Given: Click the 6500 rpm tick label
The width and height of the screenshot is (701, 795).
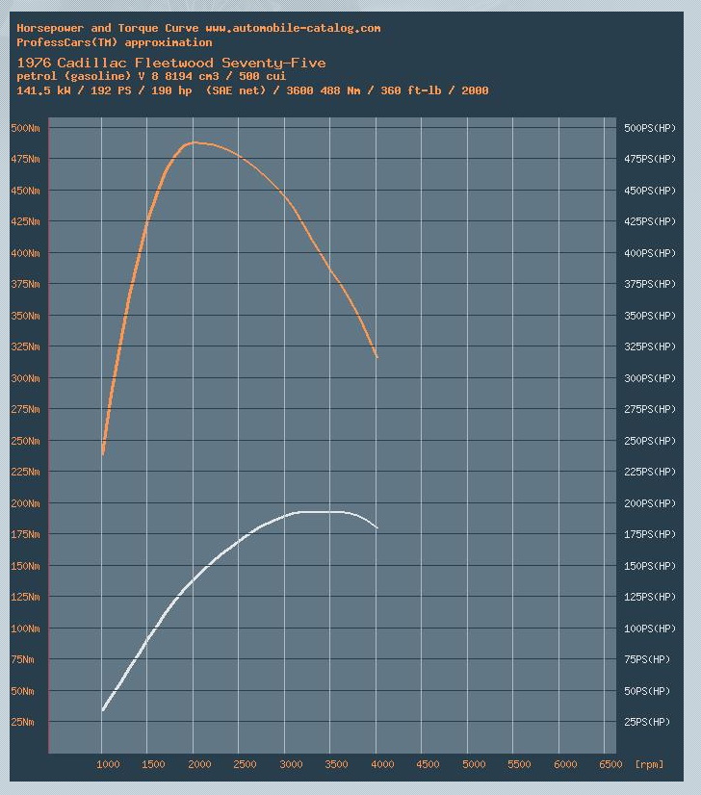Looking at the screenshot, I should click(610, 764).
